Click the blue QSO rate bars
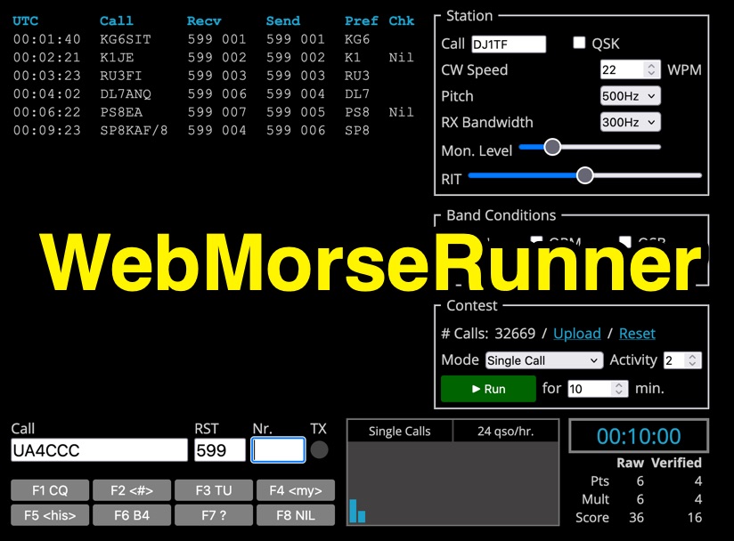Image resolution: width=734 pixels, height=541 pixels. tap(357, 511)
